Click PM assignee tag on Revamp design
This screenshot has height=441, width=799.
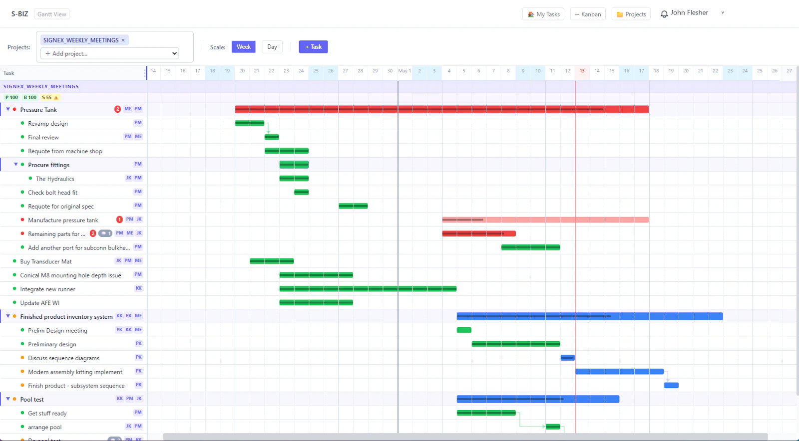click(138, 123)
